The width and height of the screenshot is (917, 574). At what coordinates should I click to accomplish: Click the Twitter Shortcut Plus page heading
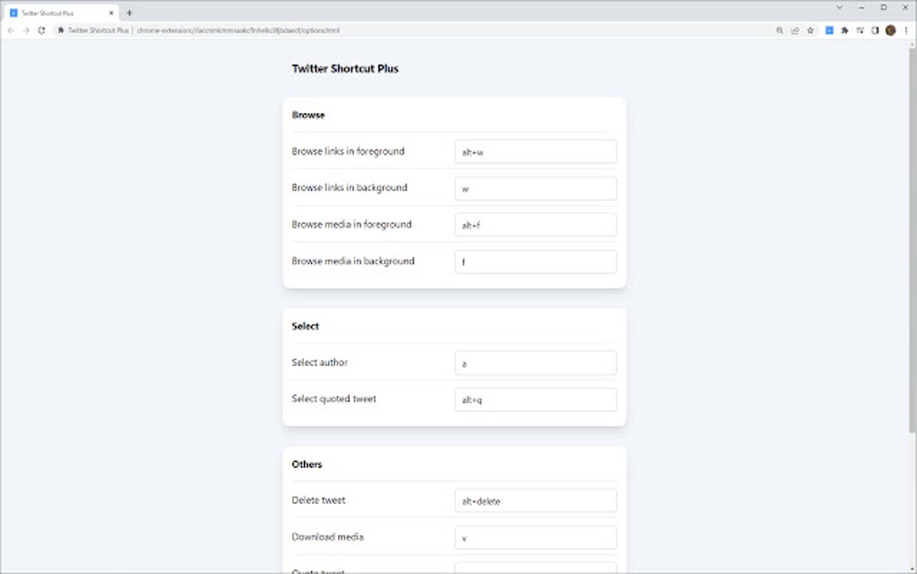tap(345, 68)
